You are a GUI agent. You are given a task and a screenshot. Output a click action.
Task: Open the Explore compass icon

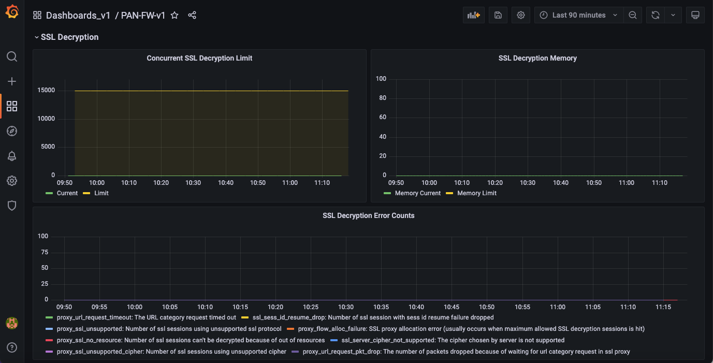click(12, 131)
